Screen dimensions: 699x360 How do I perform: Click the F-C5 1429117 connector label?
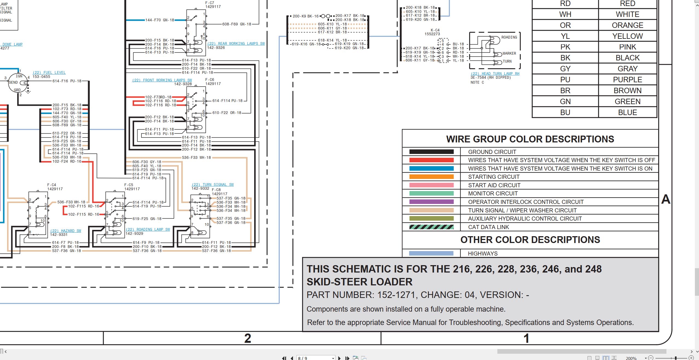point(132,187)
